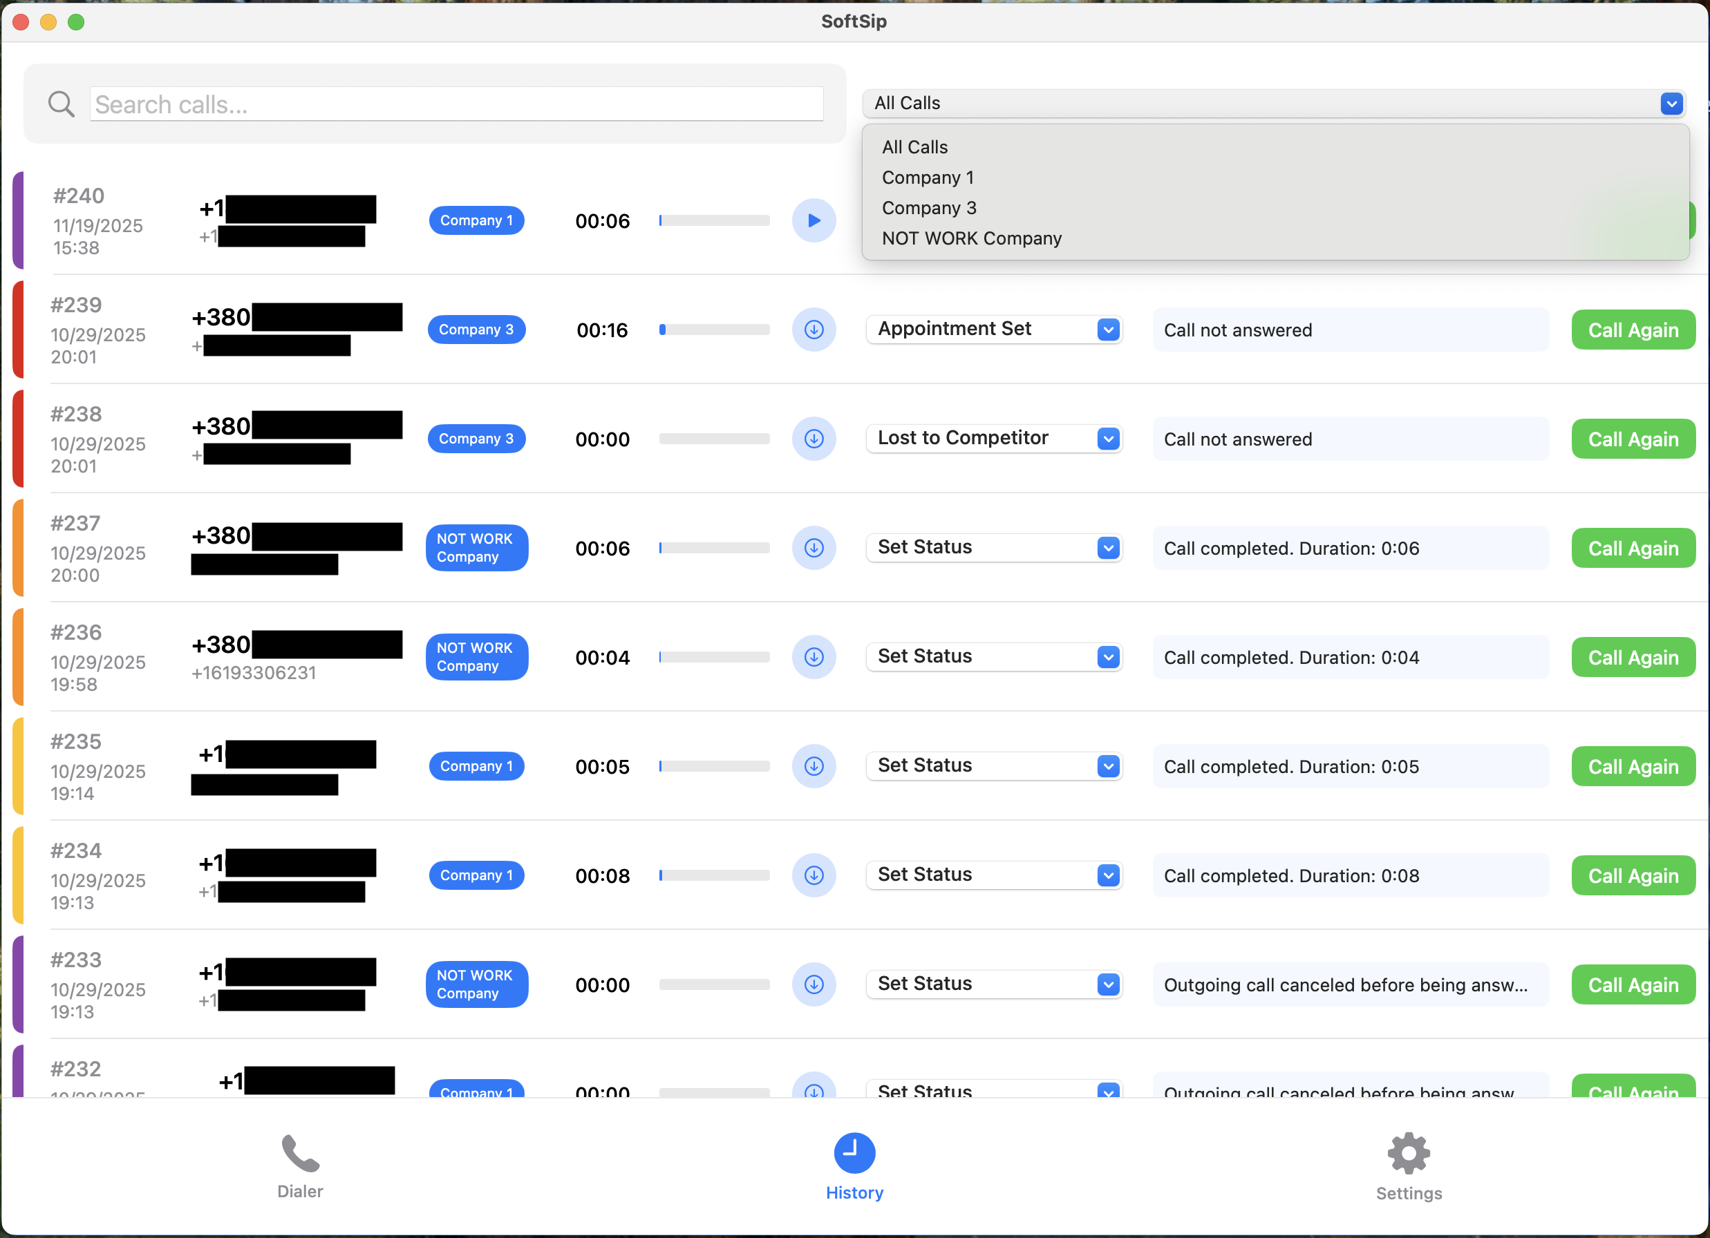Click the playback progress bar of call #239
The height and width of the screenshot is (1238, 1710).
pos(714,330)
